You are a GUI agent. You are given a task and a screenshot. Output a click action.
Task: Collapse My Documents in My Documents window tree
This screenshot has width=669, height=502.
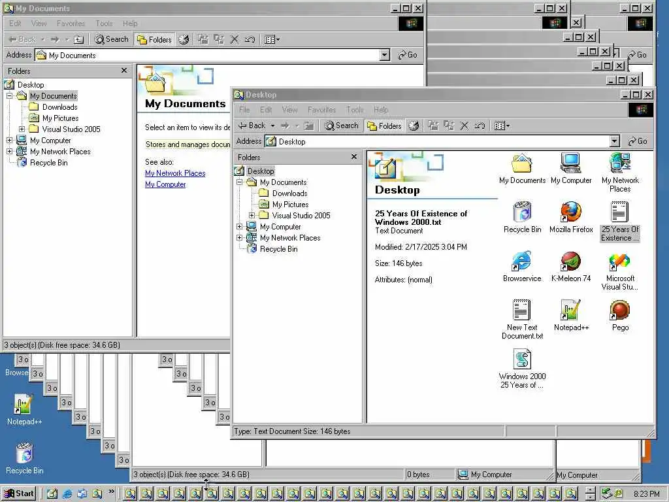click(x=9, y=96)
